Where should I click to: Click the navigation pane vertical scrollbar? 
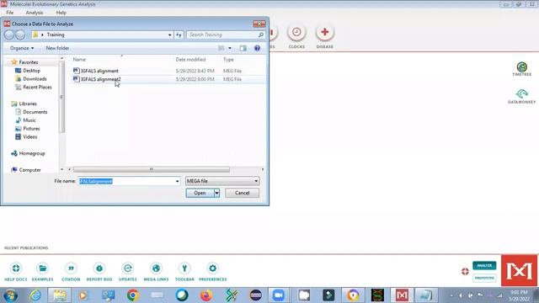[61, 97]
